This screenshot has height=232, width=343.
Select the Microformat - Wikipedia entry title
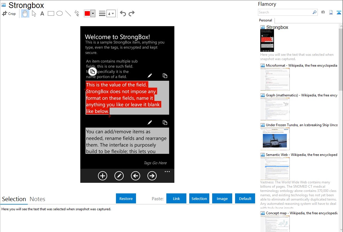pyautogui.click(x=301, y=66)
